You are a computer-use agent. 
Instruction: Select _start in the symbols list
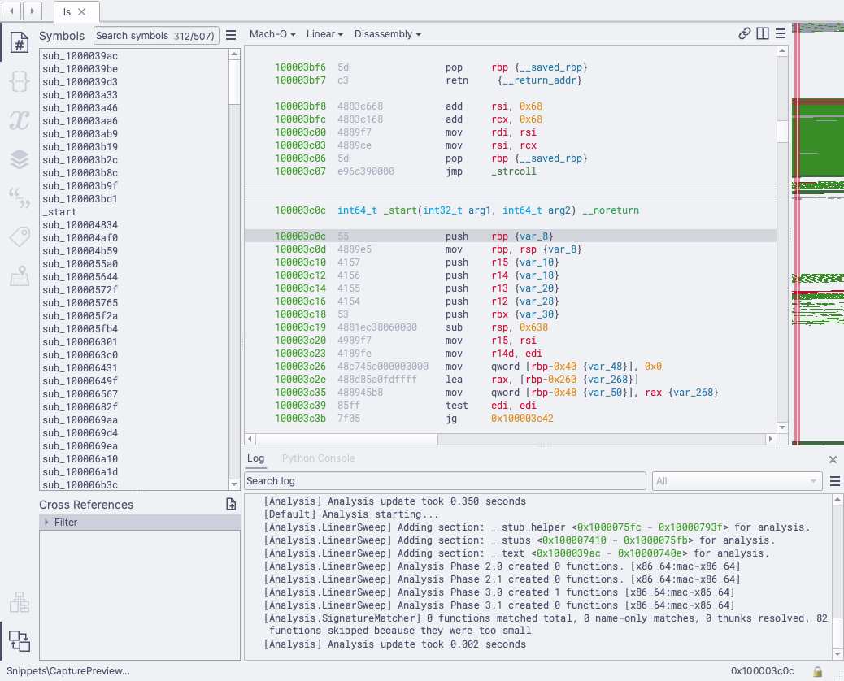(134, 212)
